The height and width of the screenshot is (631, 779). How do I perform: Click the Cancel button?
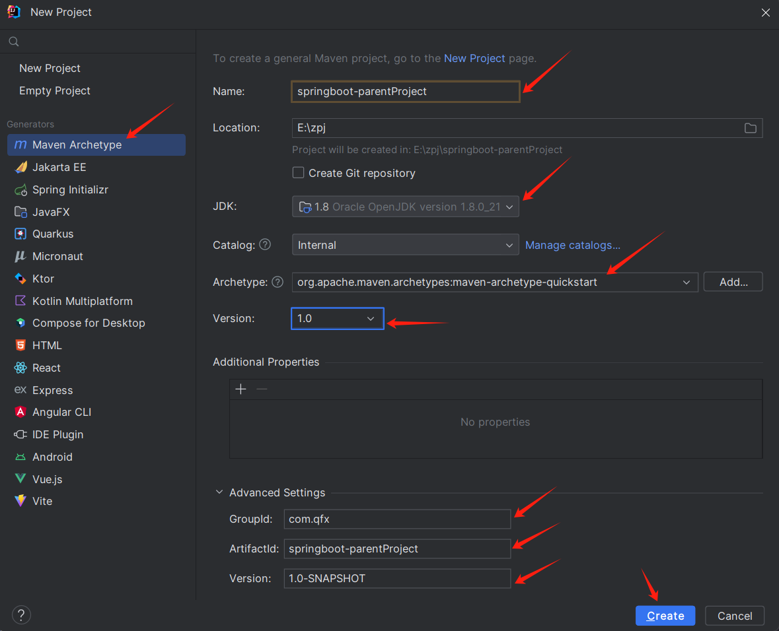click(735, 616)
